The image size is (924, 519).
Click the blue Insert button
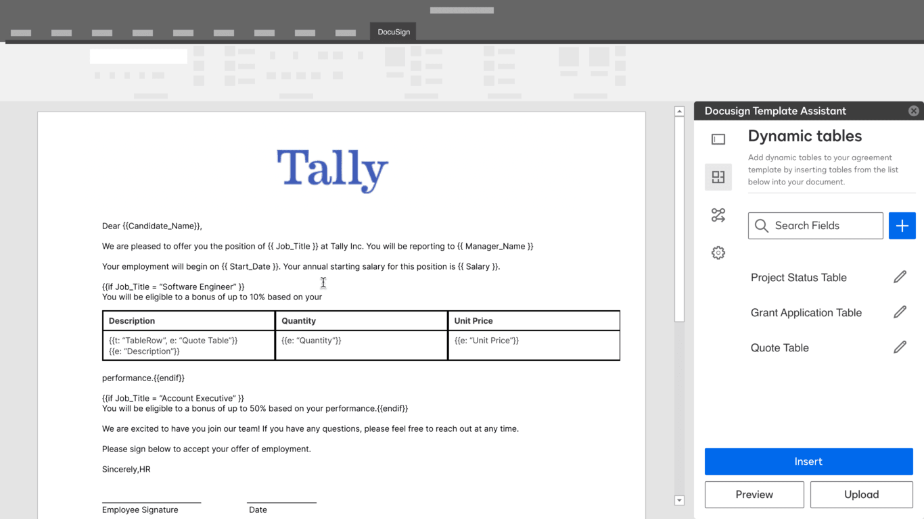coord(808,462)
